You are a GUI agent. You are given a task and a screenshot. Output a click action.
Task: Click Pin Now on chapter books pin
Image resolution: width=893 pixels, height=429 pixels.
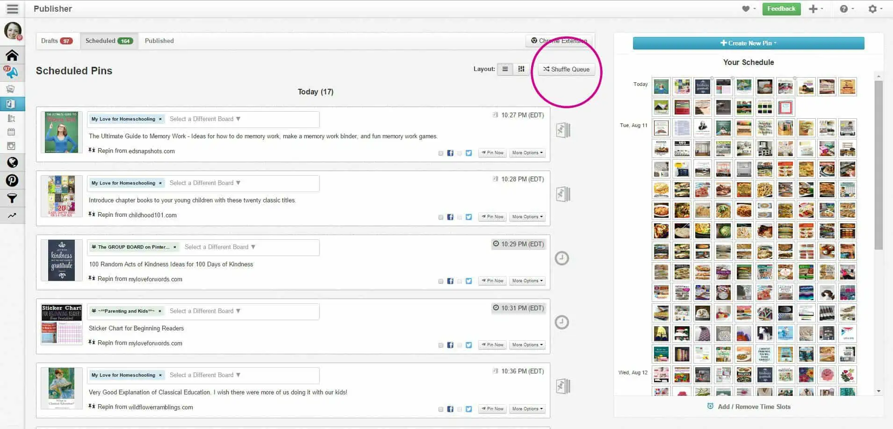(492, 217)
